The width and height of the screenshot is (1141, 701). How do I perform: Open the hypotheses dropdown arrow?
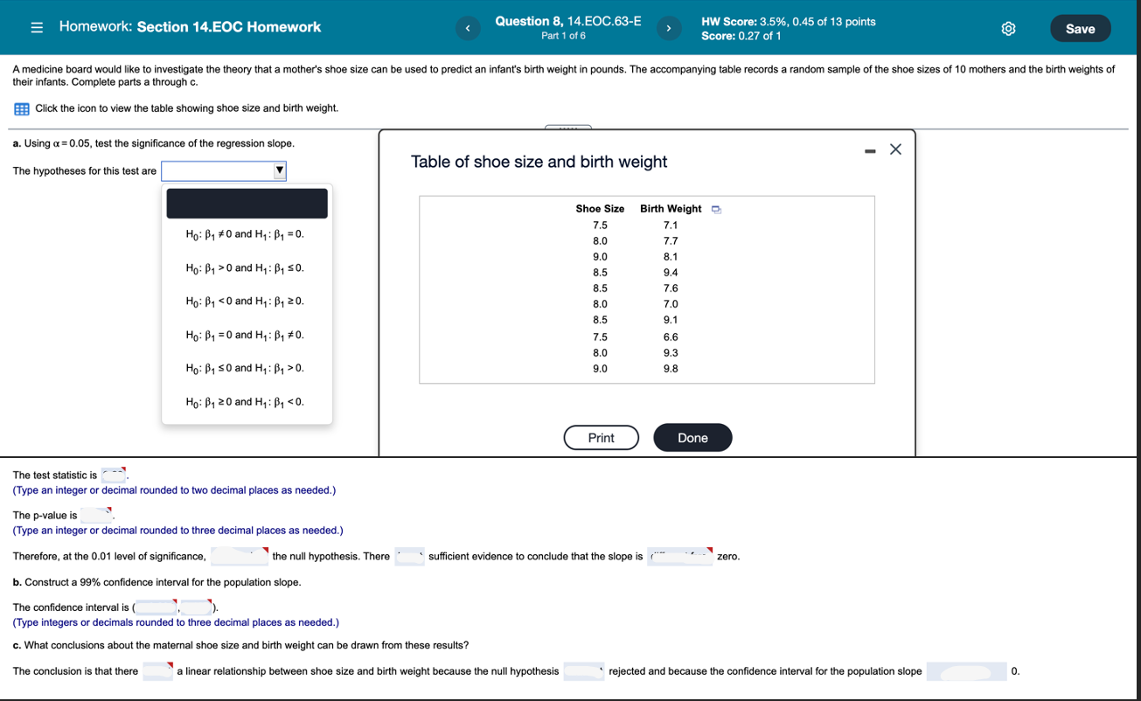pos(278,170)
